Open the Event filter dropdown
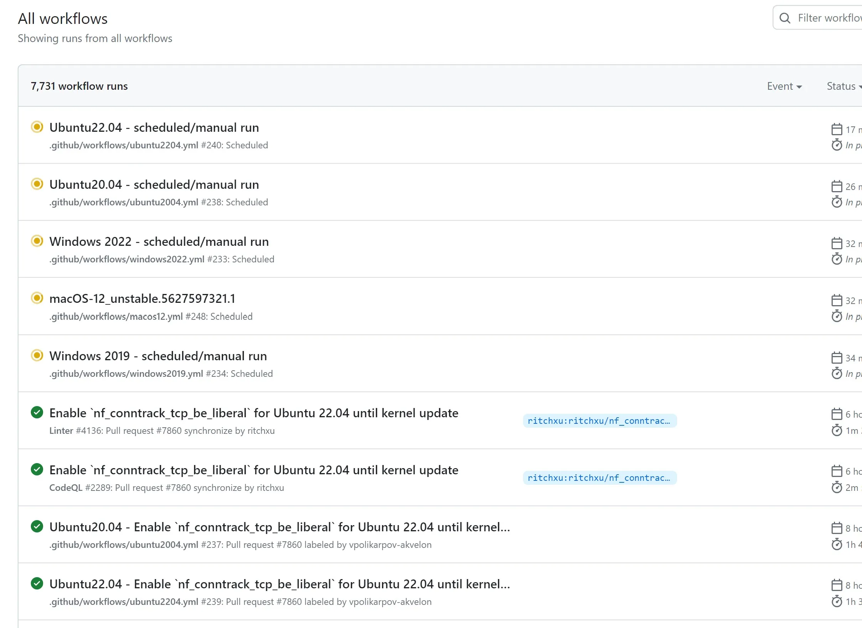 [784, 86]
